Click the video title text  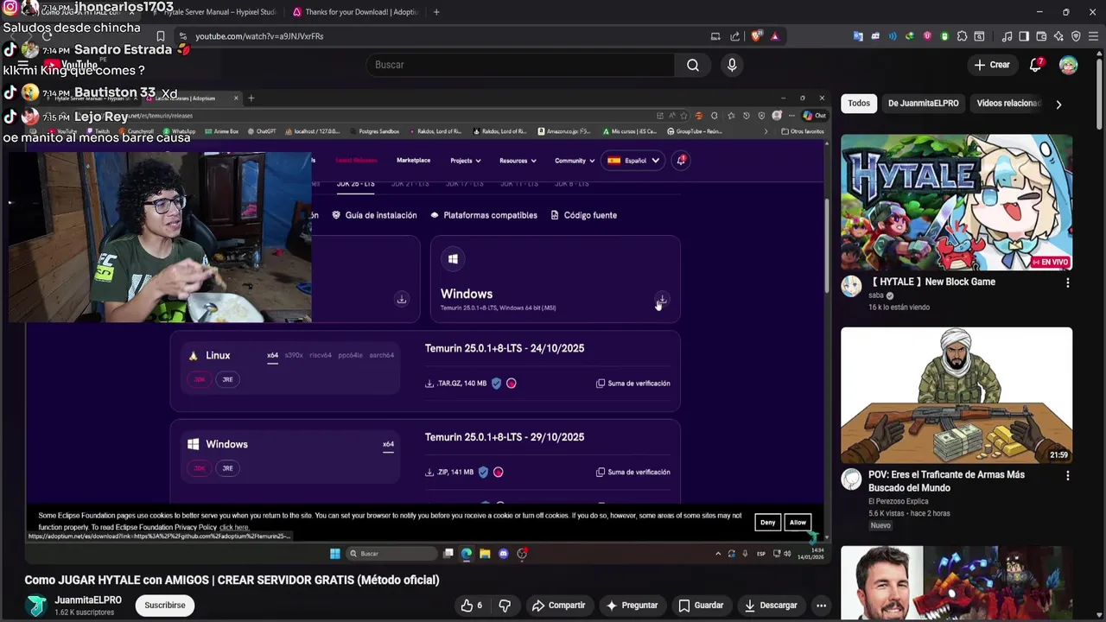232,580
